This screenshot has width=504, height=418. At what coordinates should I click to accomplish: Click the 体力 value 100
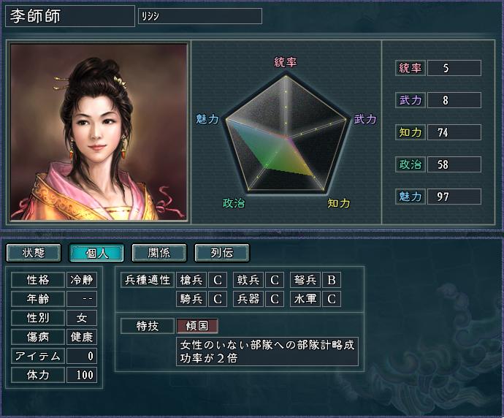(x=82, y=375)
